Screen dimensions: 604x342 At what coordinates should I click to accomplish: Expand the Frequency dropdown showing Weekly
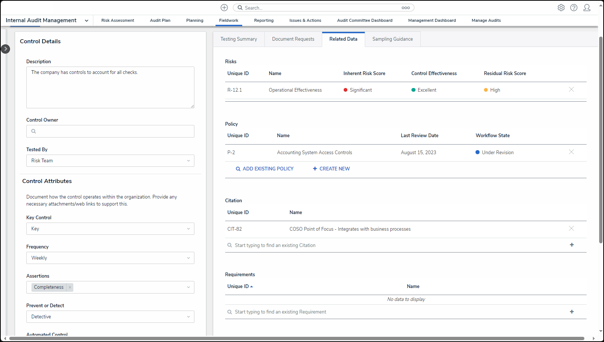coord(110,258)
